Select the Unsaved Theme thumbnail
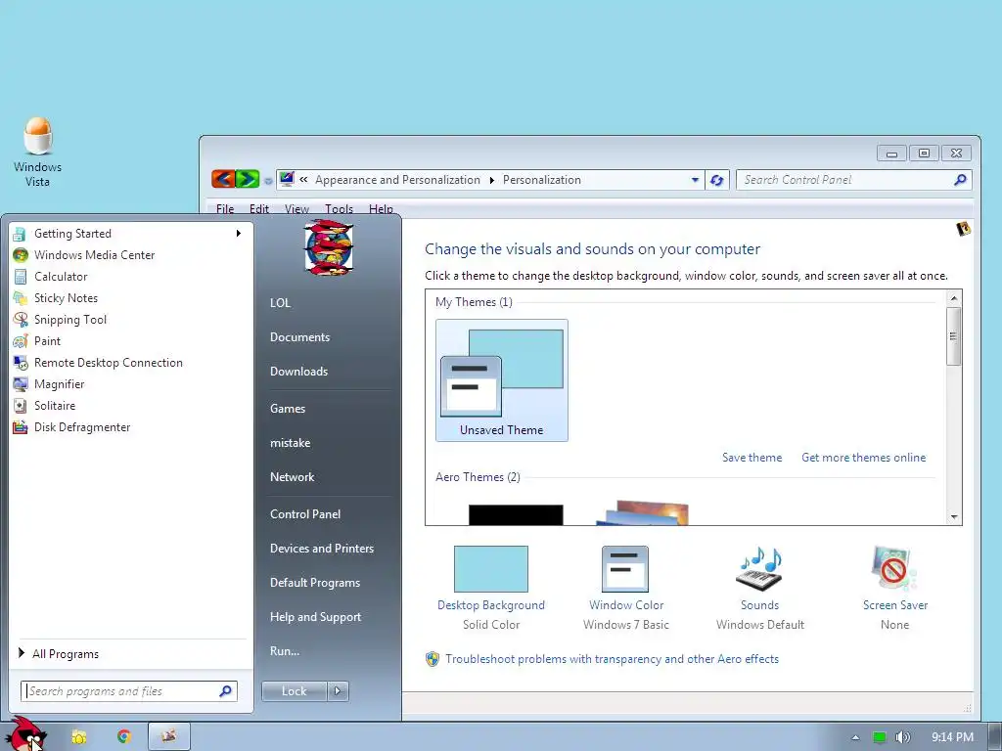The image size is (1002, 751). click(x=502, y=380)
